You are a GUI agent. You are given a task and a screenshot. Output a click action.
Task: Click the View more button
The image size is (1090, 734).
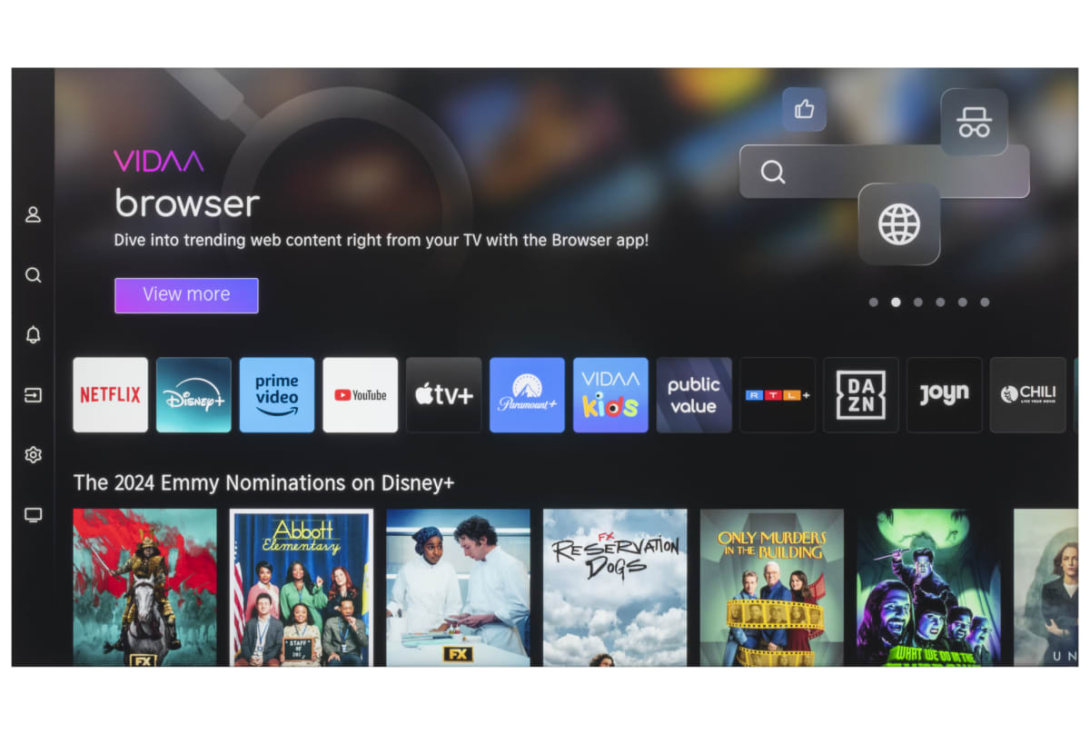(x=186, y=295)
